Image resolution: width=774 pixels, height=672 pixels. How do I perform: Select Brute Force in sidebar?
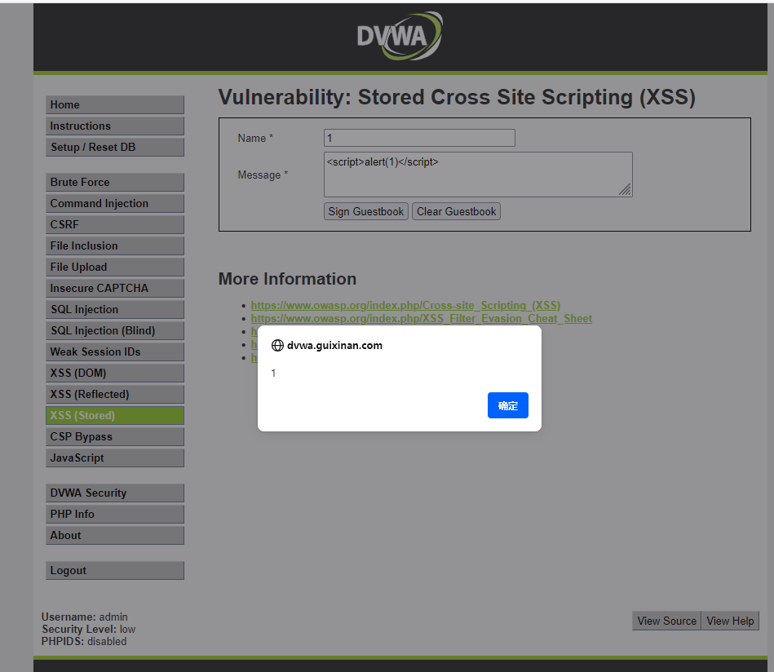pos(114,182)
